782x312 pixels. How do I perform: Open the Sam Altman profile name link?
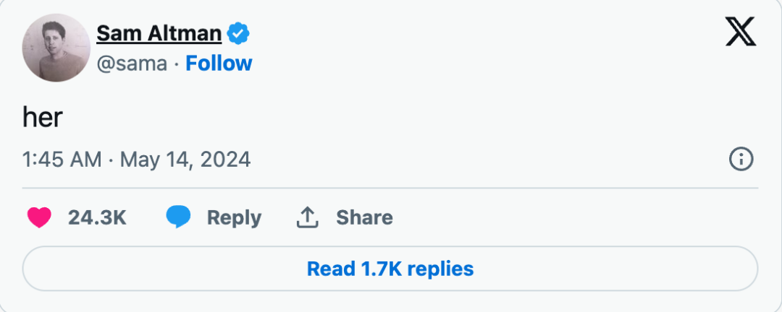pyautogui.click(x=159, y=33)
